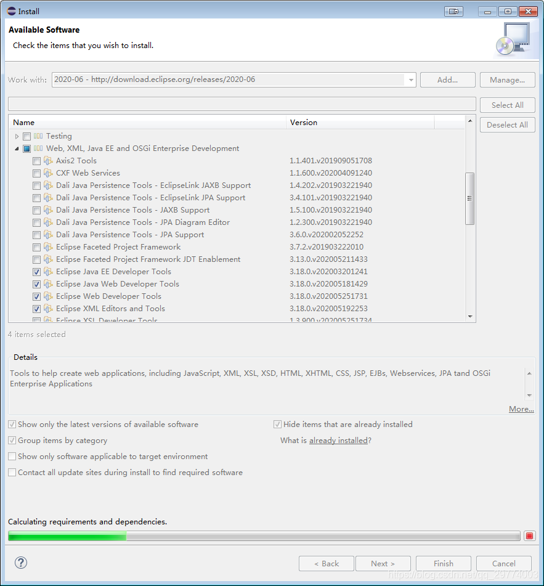Screen dimensions: 544x586
Task: Expand the Testing category
Action: coord(17,136)
